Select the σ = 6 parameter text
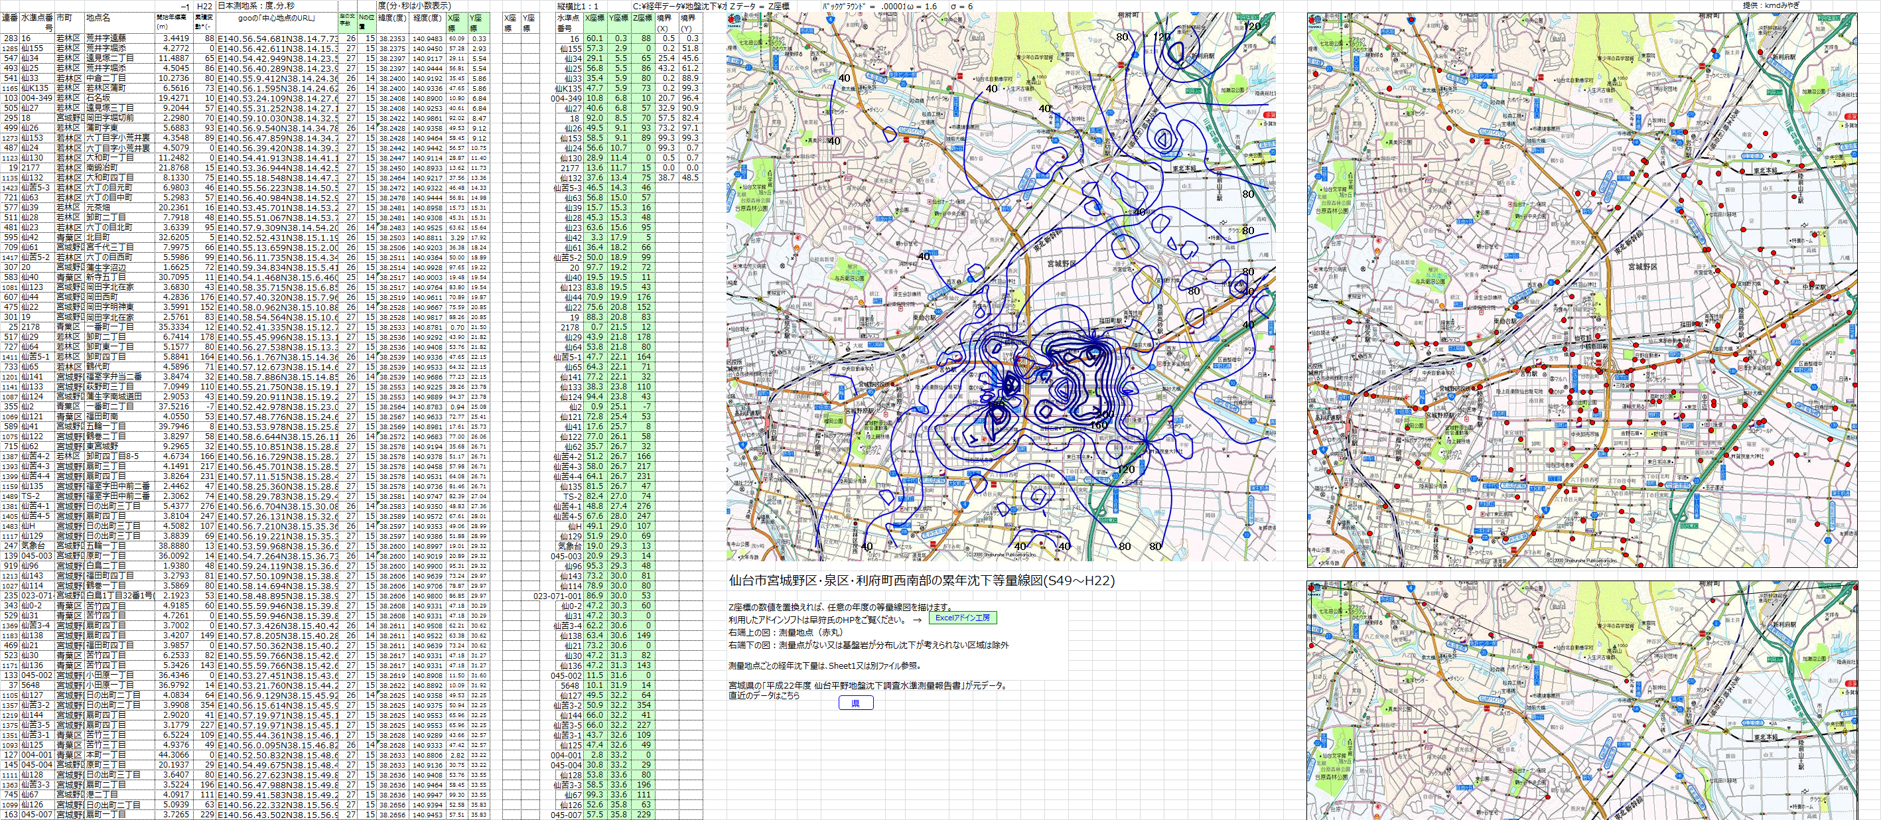 click(961, 6)
